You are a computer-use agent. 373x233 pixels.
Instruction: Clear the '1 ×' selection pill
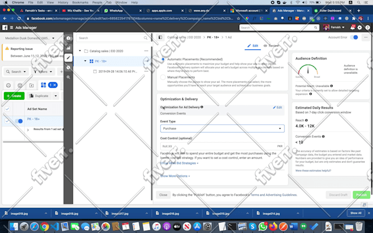53,85
